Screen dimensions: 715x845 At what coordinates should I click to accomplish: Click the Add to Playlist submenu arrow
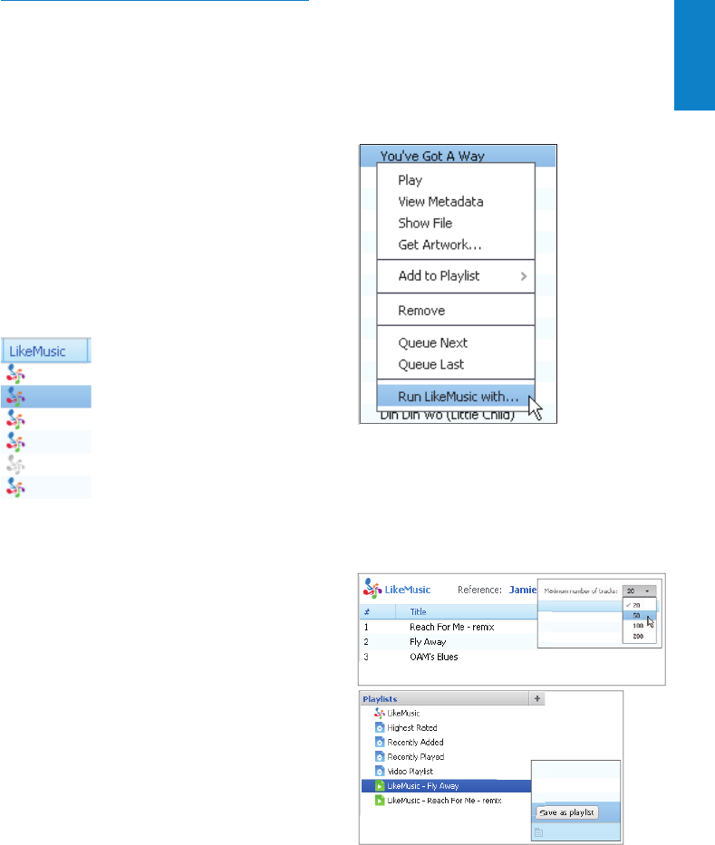[x=523, y=276]
